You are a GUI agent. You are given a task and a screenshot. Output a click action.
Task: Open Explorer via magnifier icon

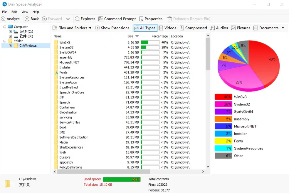coord(77,19)
